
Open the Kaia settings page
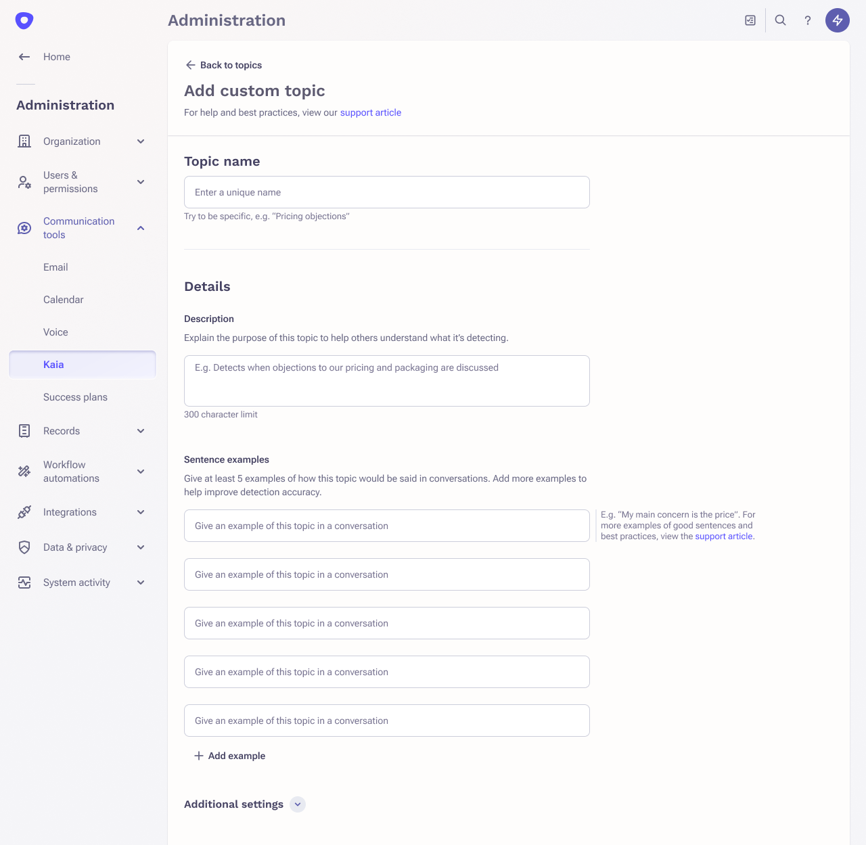[x=53, y=365]
